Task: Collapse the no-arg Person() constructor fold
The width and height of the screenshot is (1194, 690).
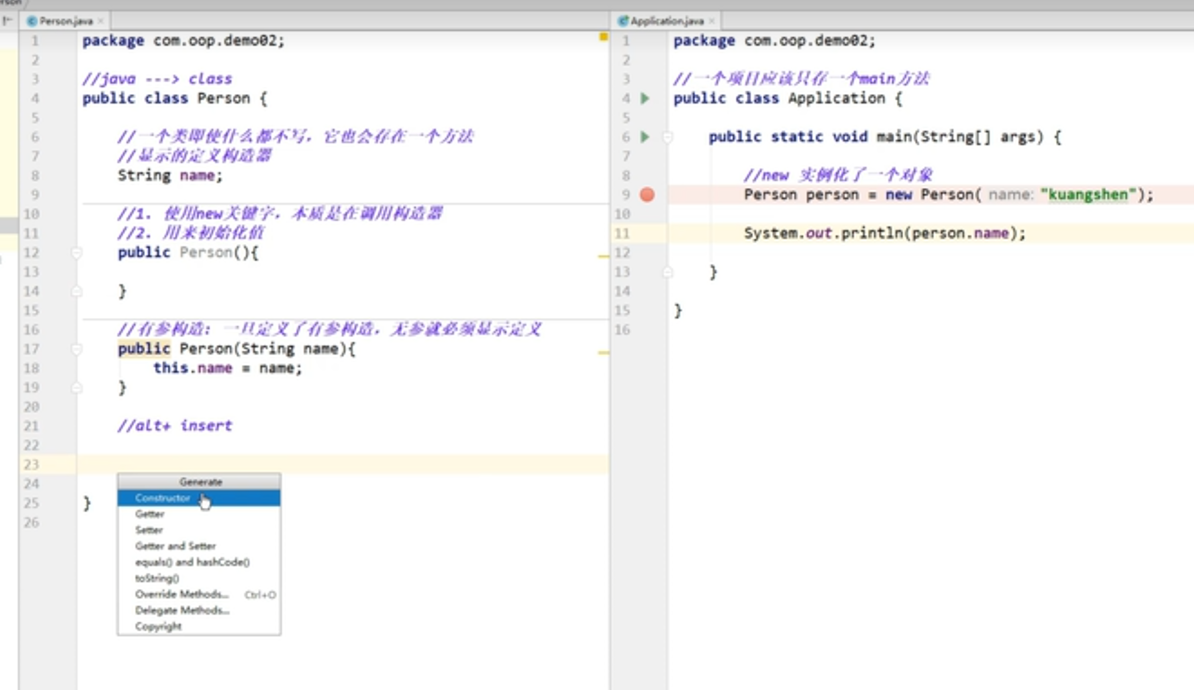Action: pos(76,253)
